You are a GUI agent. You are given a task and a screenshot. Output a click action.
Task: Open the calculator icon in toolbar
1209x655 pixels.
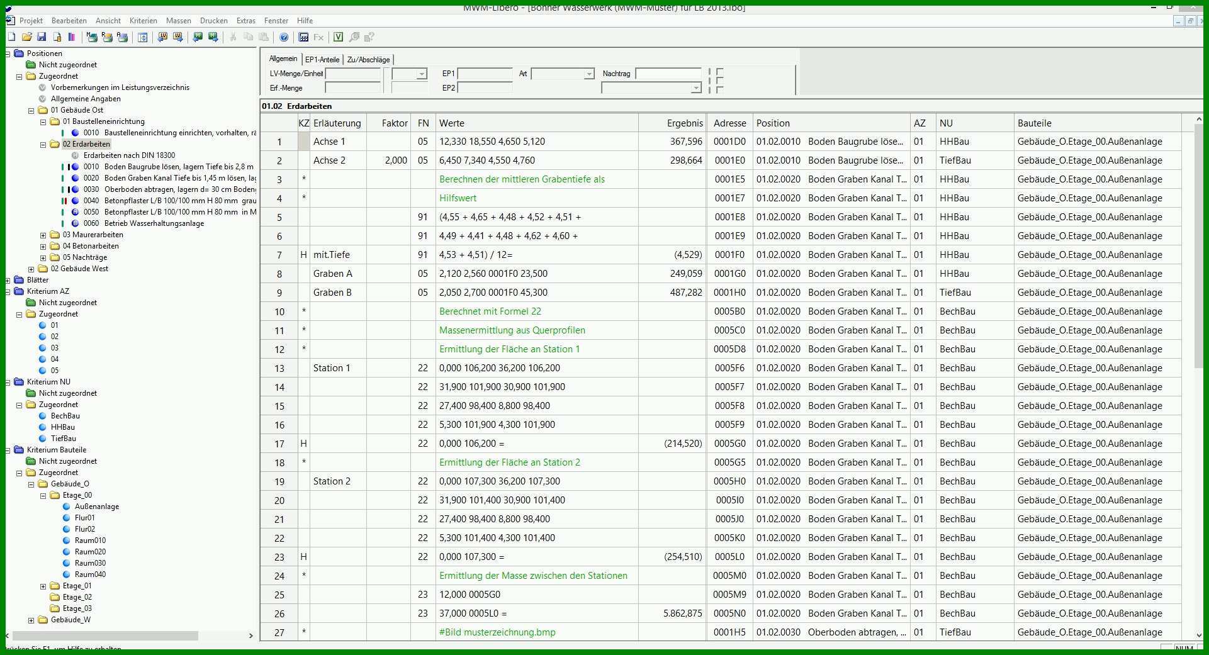pyautogui.click(x=303, y=37)
